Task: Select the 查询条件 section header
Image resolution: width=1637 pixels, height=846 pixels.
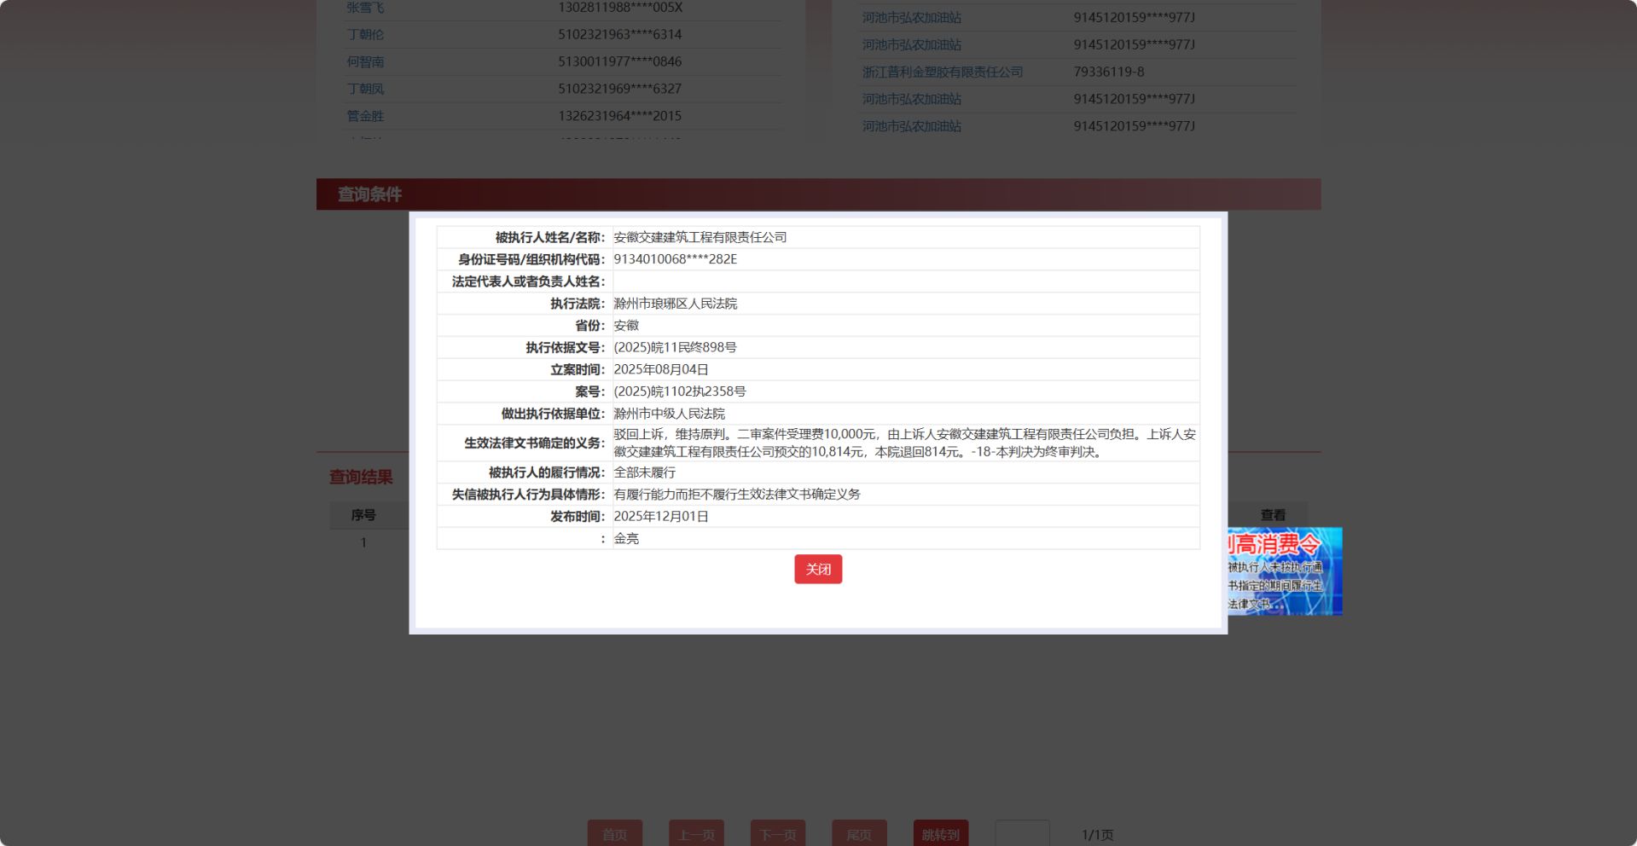Action: pos(369,194)
